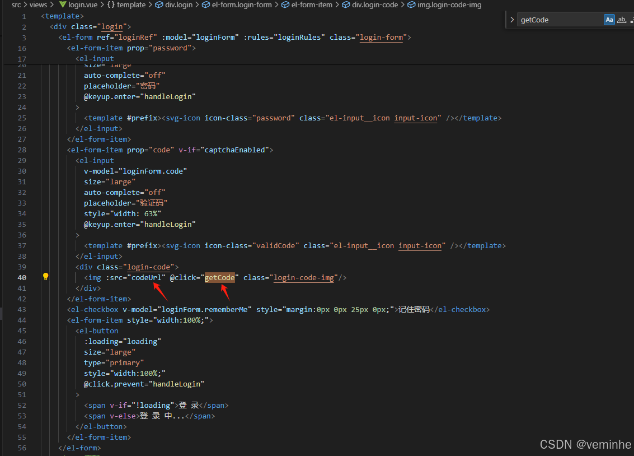Click input-icon class on the validCode svg-icon line
The width and height of the screenshot is (634, 456).
click(420, 245)
